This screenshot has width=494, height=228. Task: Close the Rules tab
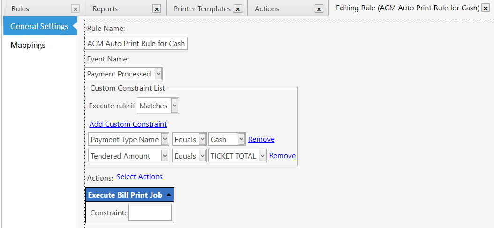point(76,9)
